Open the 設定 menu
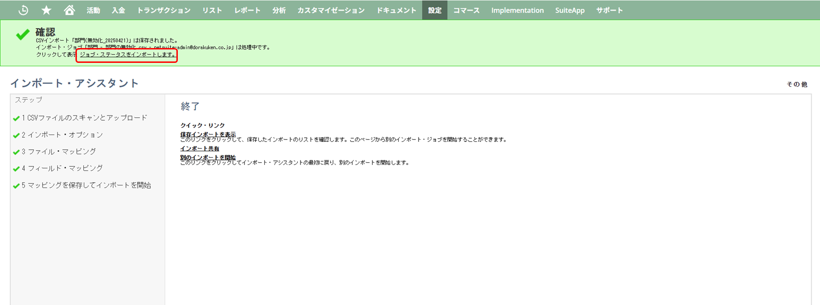The height and width of the screenshot is (305, 820). point(435,10)
